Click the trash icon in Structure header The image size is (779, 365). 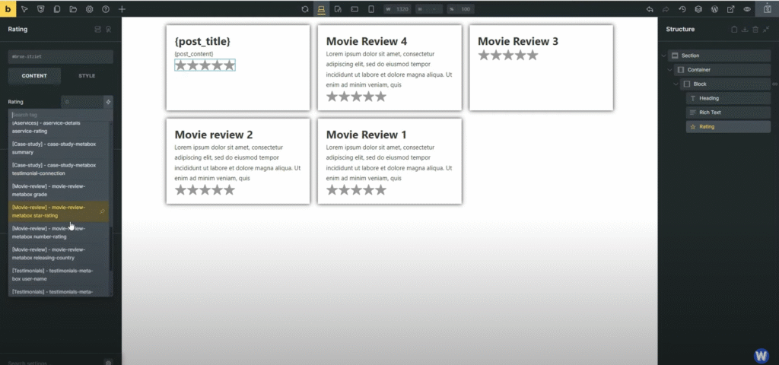[755, 30]
